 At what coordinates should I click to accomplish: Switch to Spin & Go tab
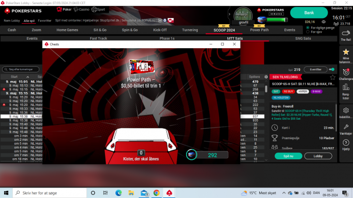click(x=130, y=30)
